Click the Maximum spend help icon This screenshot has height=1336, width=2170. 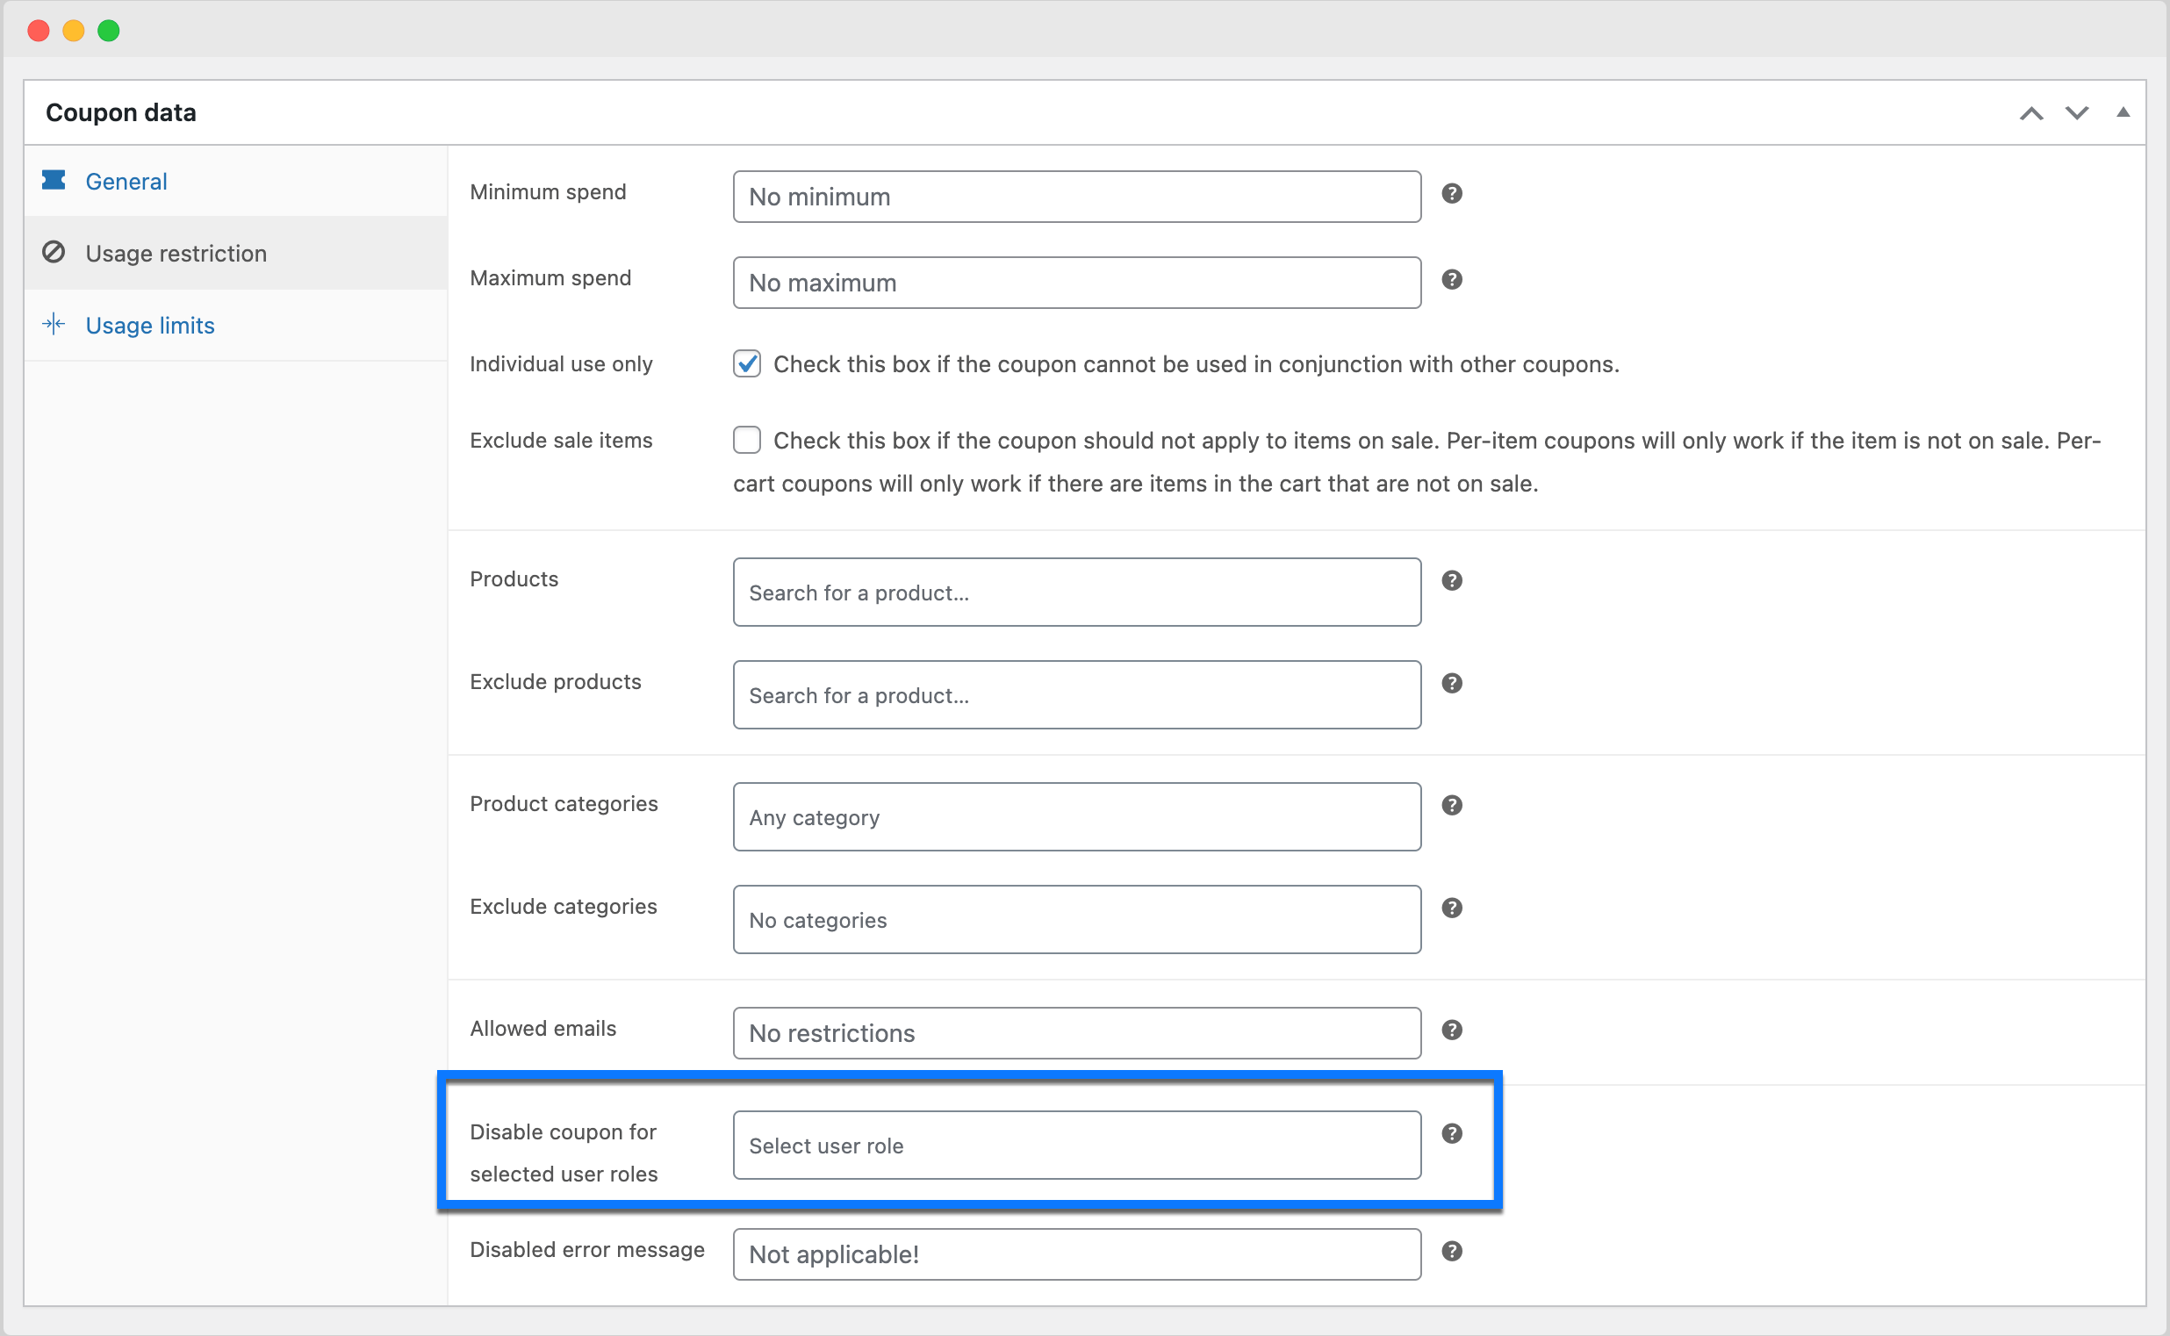click(x=1452, y=280)
